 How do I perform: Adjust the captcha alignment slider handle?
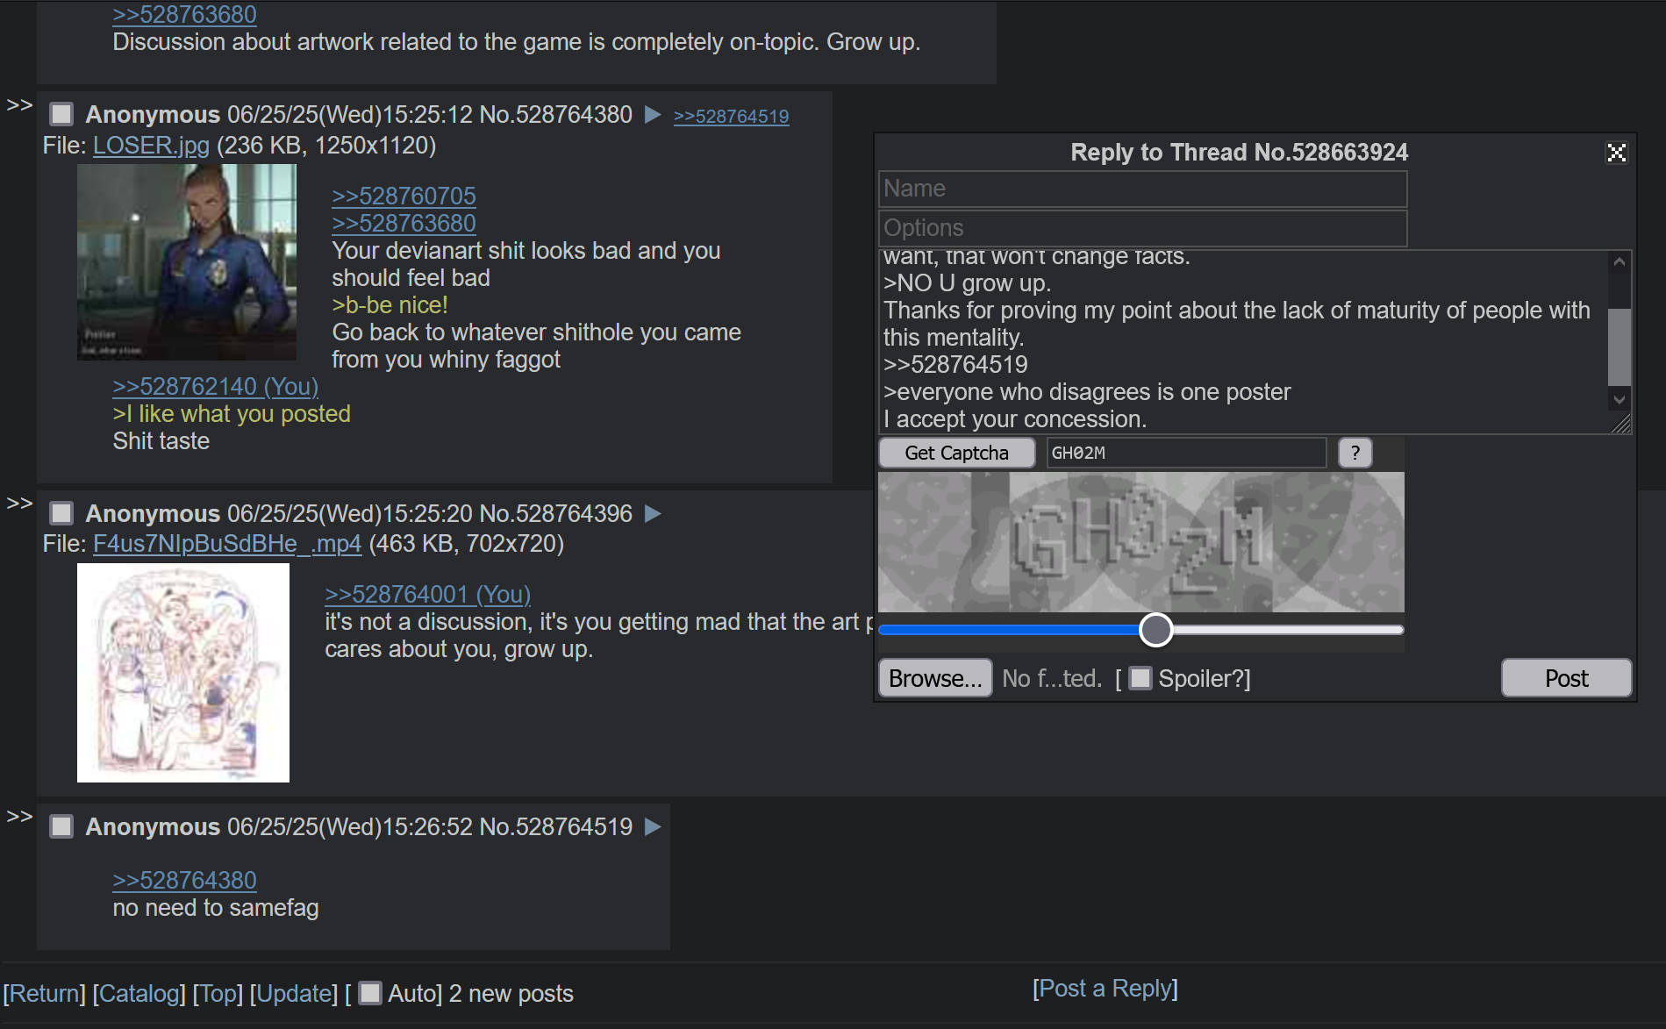click(x=1155, y=629)
